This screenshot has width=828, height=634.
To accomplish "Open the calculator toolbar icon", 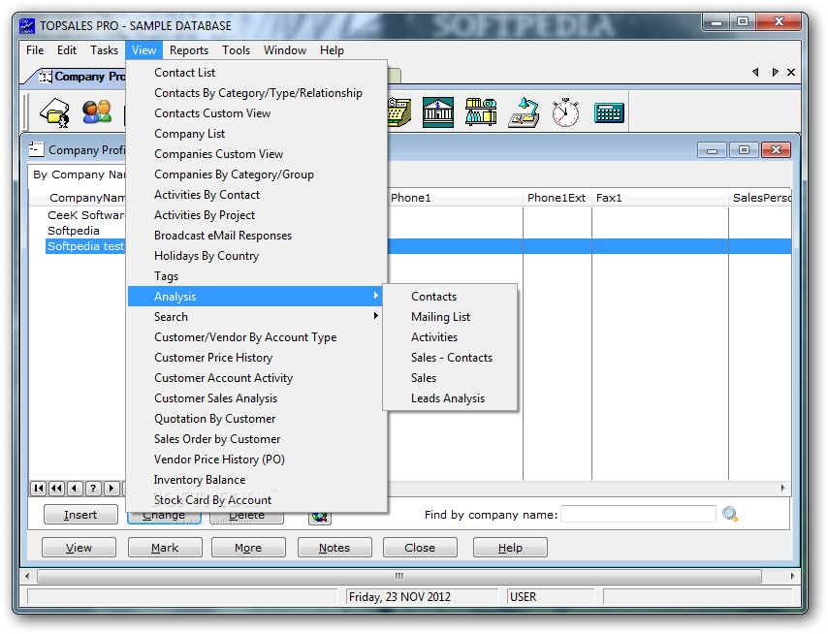I will 609,112.
